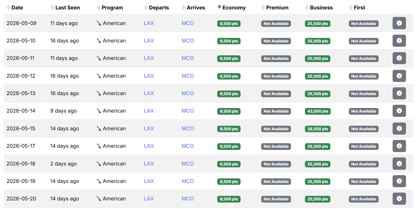Sort table by the First column
Viewport: 417px width, 209px height.
[x=359, y=8]
